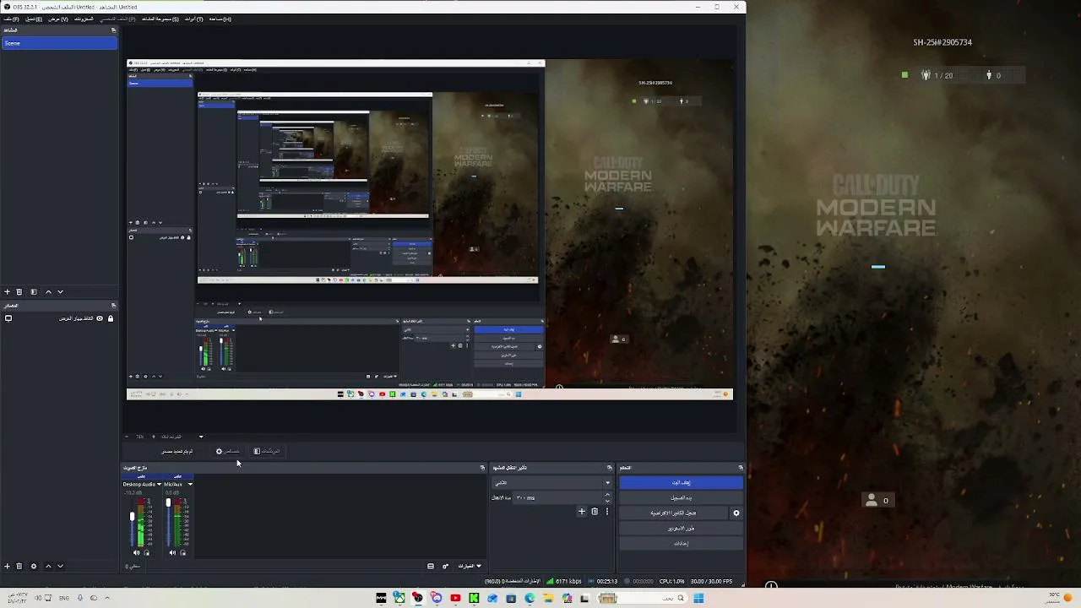Float the Scenes dock panel
The height and width of the screenshot is (608, 1081).
click(x=113, y=30)
